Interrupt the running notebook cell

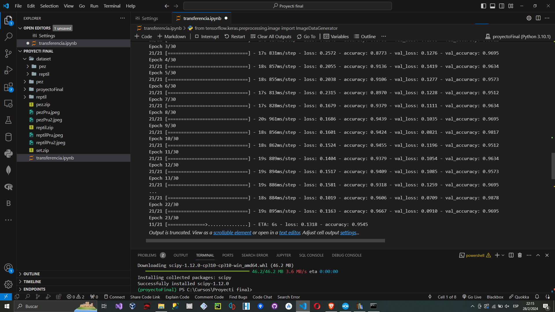tap(207, 36)
